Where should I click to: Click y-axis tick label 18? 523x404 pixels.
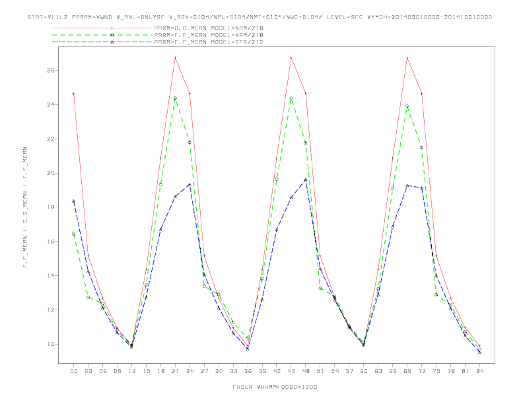click(51, 207)
